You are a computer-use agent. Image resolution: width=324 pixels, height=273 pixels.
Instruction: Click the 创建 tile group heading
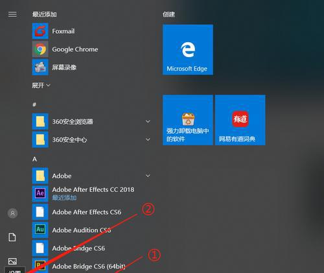coord(168,14)
